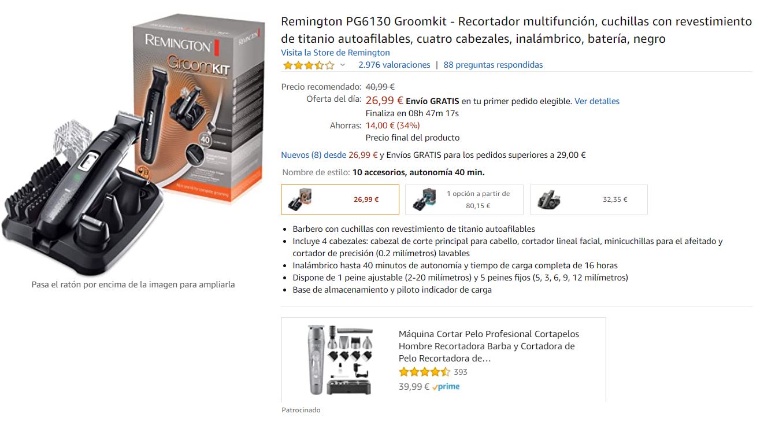Click the prime badge icon
This screenshot has height=421, width=764.
(446, 387)
